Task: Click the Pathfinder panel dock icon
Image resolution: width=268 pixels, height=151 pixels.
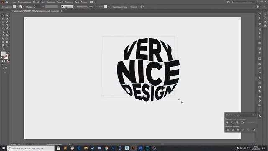Action: pyautogui.click(x=260, y=116)
